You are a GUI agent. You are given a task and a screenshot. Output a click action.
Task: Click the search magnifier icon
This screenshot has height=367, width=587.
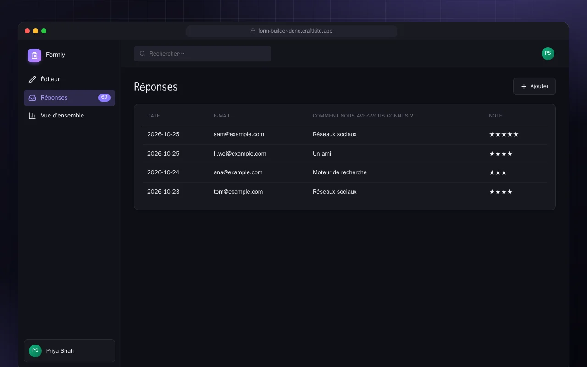tap(143, 54)
